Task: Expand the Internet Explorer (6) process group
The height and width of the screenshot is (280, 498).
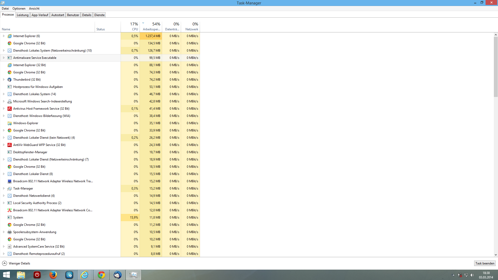Action: click(x=4, y=36)
